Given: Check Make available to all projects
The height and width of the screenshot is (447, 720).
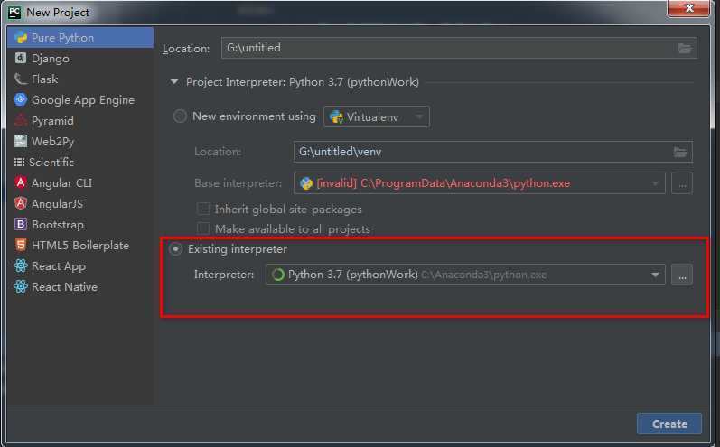Looking at the screenshot, I should coord(203,228).
